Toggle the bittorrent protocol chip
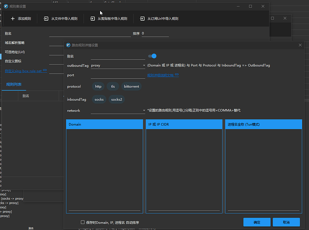This screenshot has width=309, height=230. point(131,86)
